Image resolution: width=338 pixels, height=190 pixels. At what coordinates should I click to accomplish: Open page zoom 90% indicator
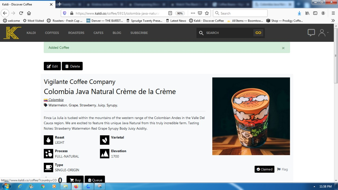[180, 13]
